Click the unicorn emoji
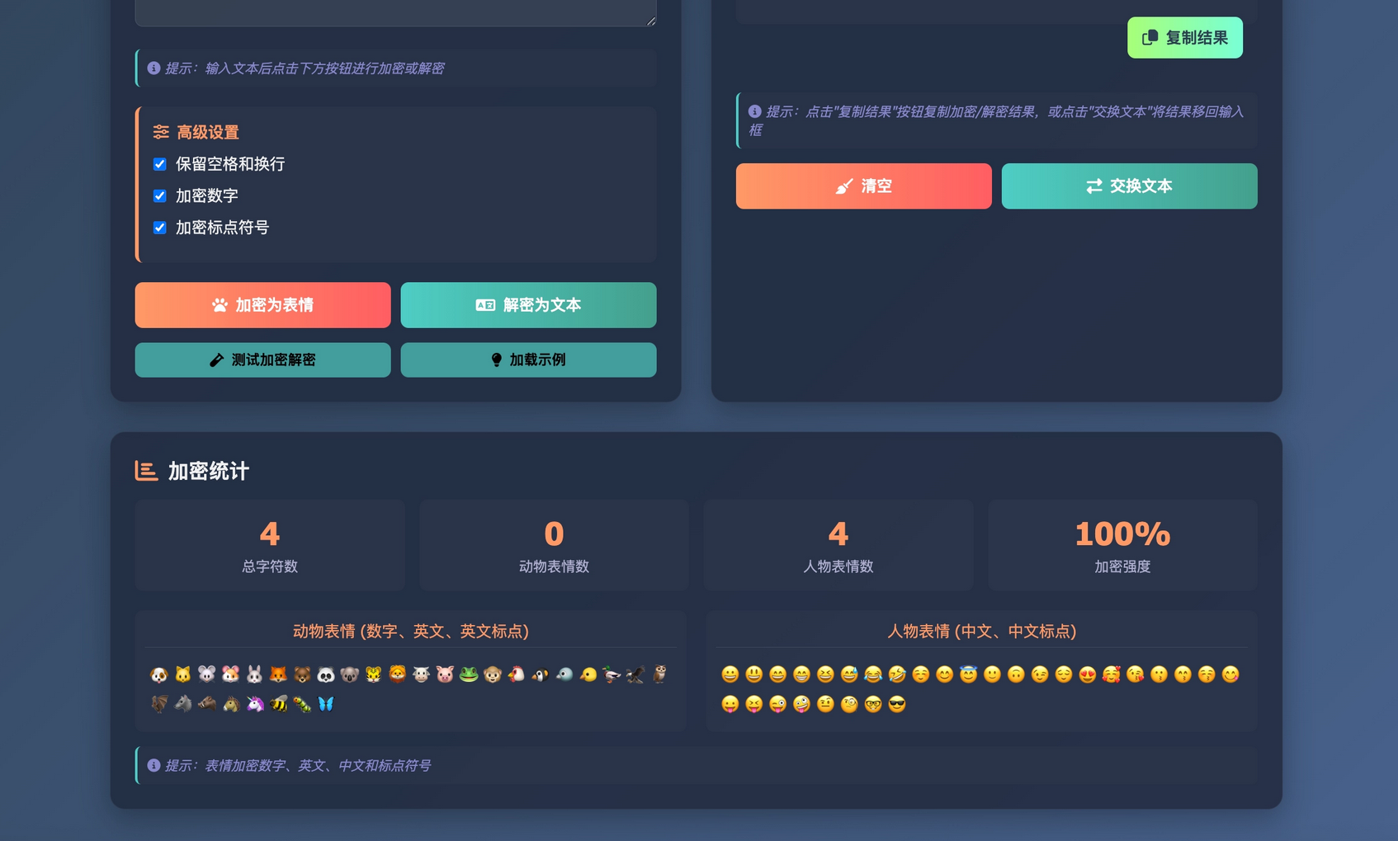Image resolution: width=1398 pixels, height=841 pixels. [255, 704]
